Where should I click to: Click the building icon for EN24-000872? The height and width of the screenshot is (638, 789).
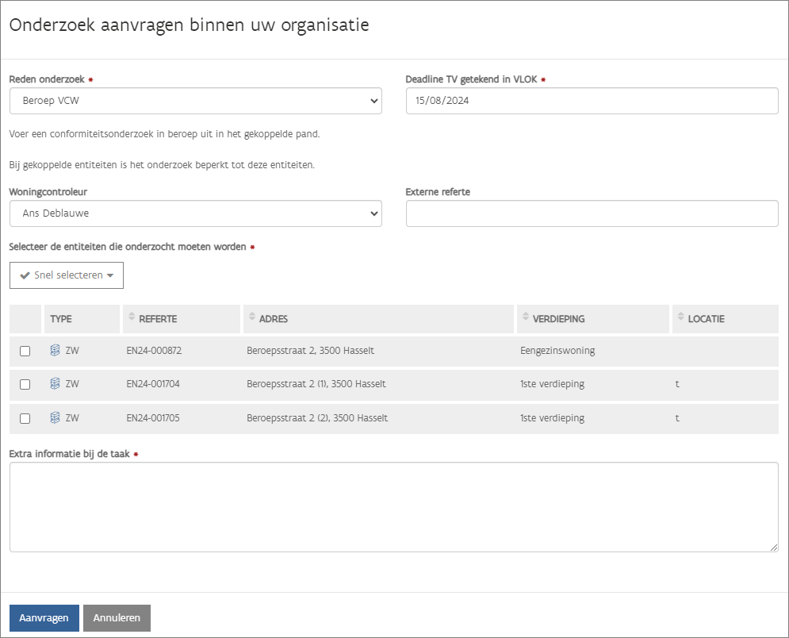tap(55, 351)
